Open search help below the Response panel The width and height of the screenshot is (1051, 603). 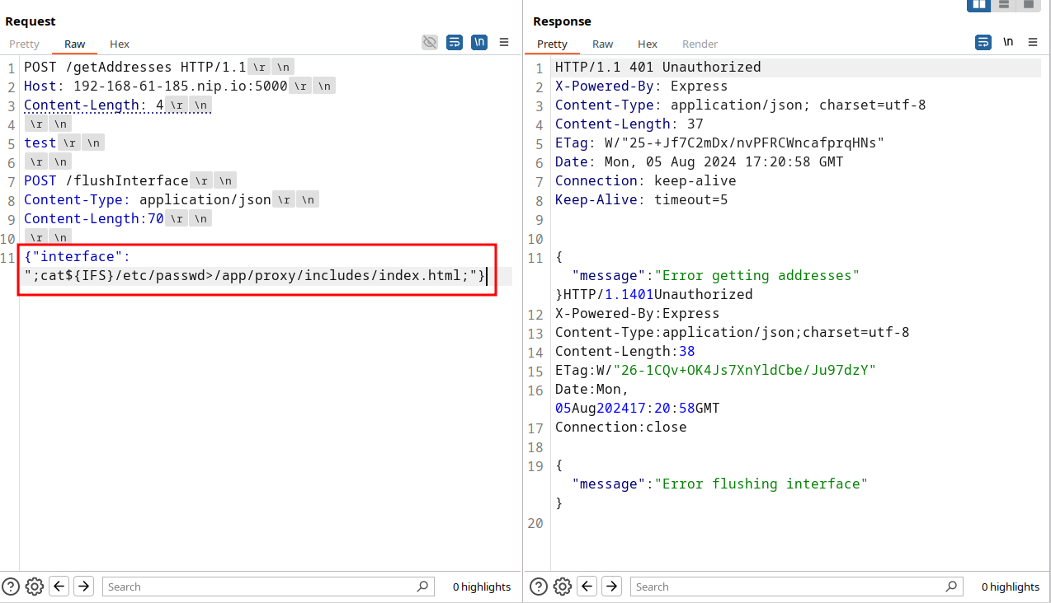pyautogui.click(x=539, y=587)
